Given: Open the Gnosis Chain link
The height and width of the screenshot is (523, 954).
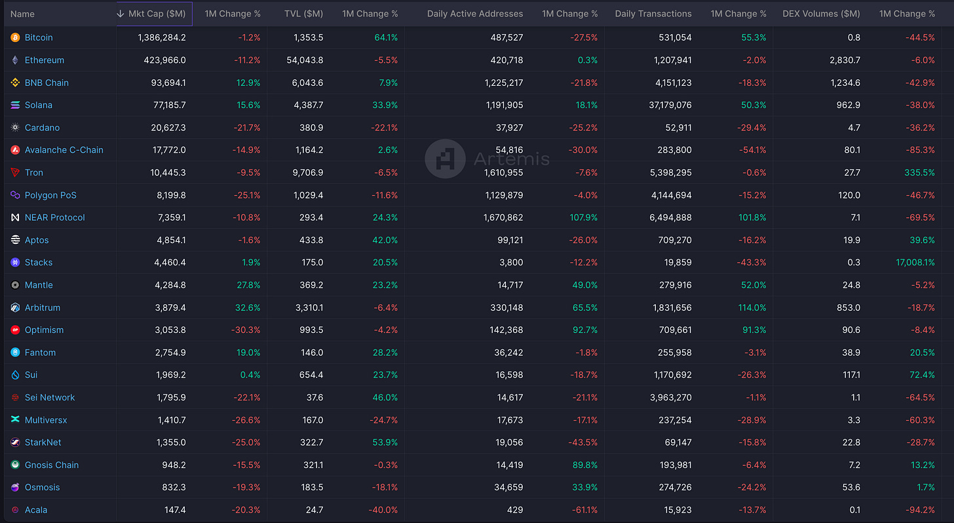Looking at the screenshot, I should point(52,465).
